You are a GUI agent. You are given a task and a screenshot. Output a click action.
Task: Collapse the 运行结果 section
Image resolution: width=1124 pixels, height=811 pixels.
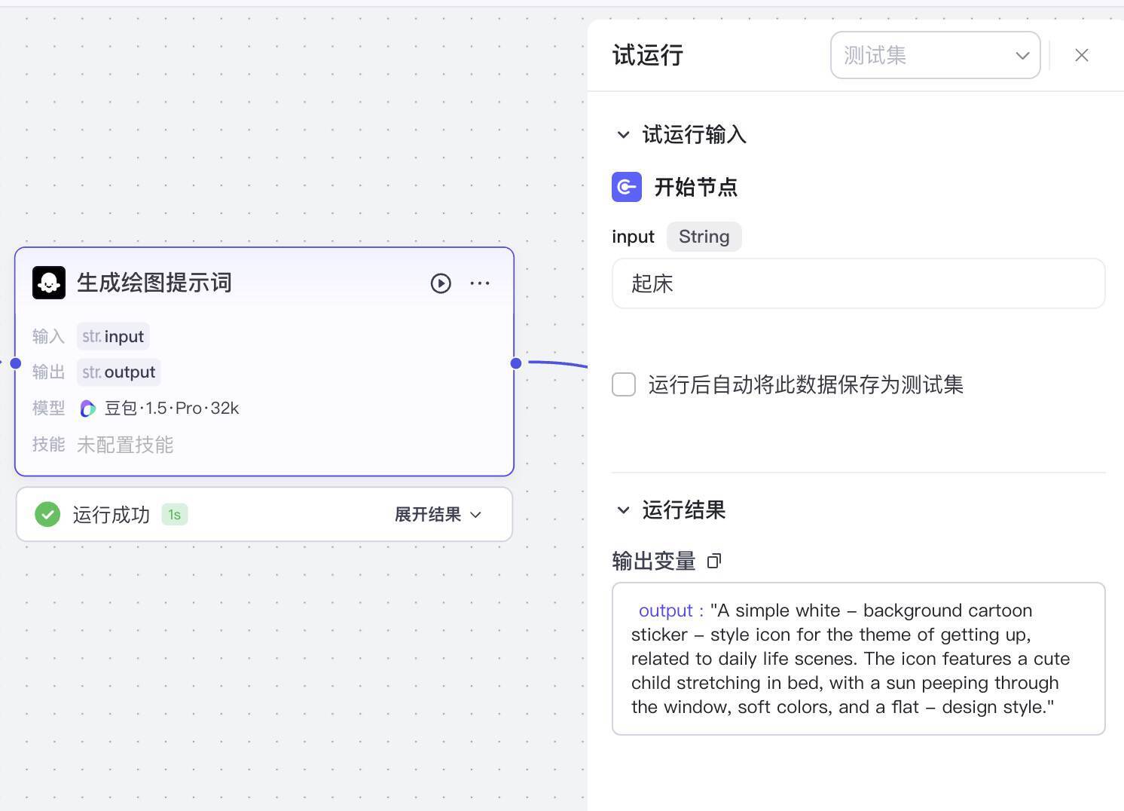pos(623,510)
